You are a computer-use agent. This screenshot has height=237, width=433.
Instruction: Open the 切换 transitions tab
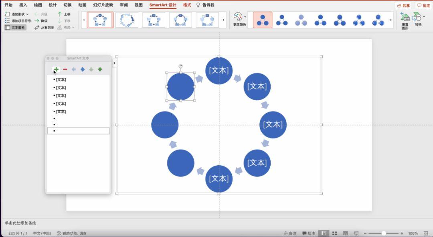point(67,5)
